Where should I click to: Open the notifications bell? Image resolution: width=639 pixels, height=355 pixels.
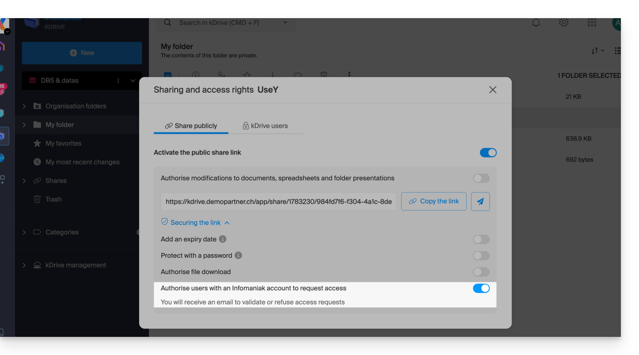[x=536, y=23]
